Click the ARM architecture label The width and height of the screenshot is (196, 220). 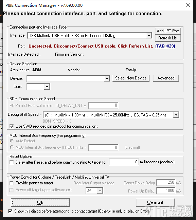37,70
